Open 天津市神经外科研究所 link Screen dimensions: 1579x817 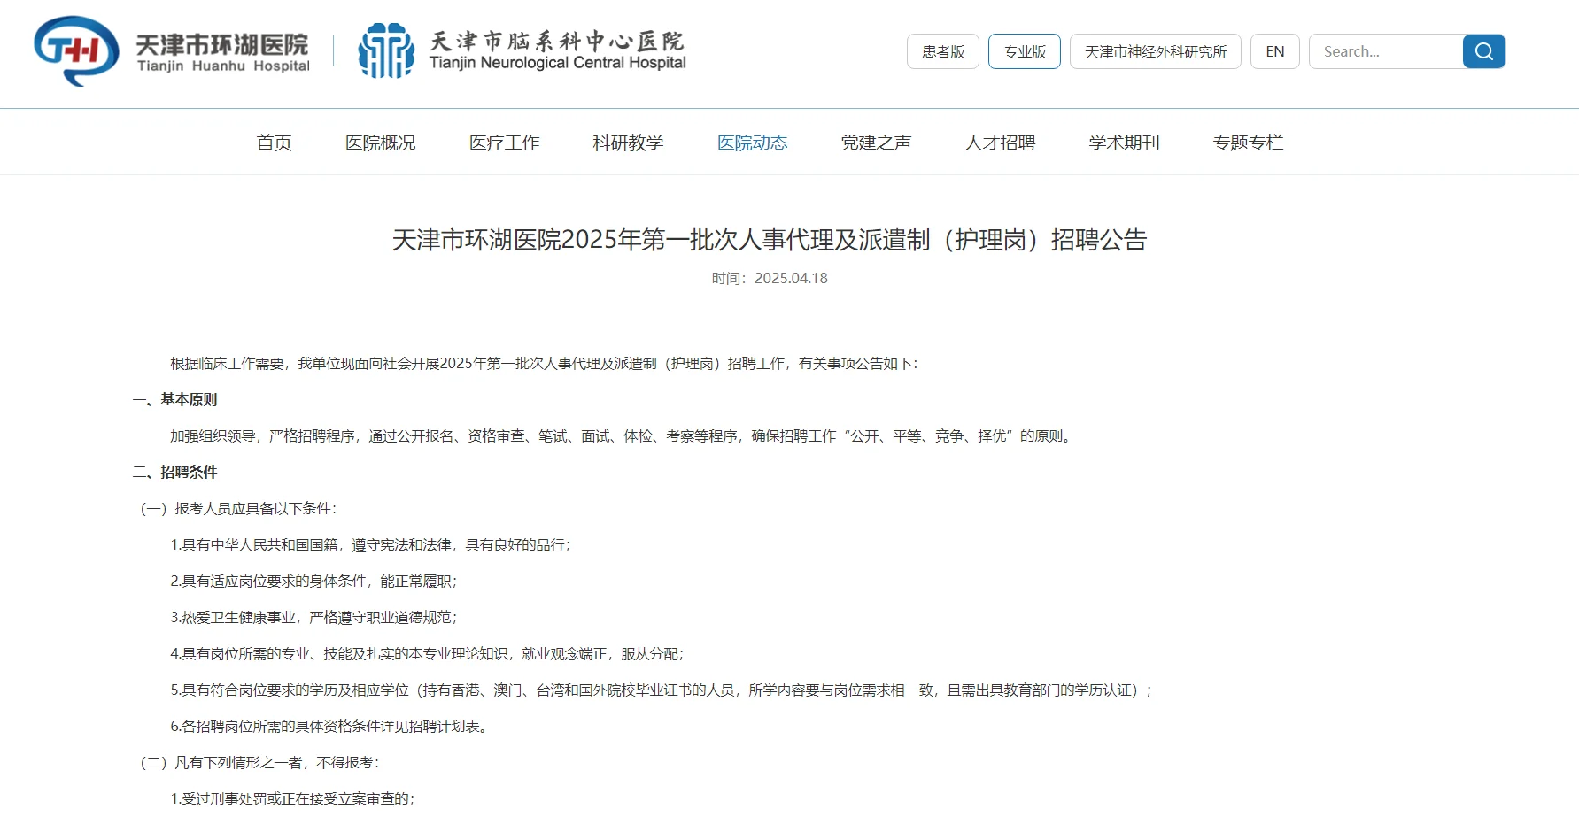(x=1156, y=51)
